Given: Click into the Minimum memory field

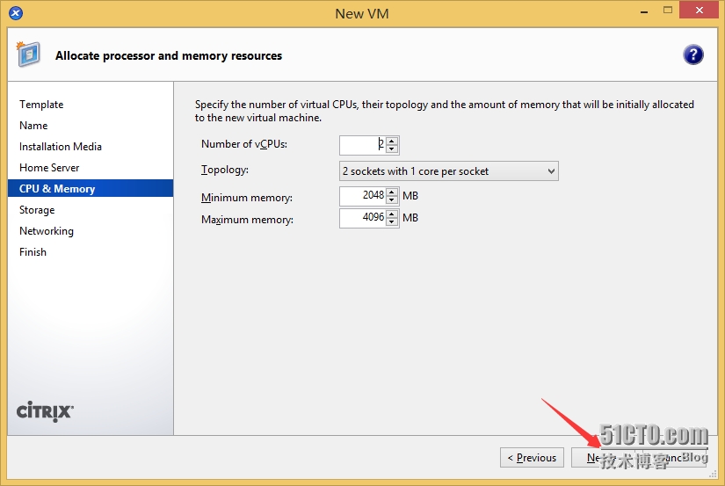Looking at the screenshot, I should [x=363, y=196].
